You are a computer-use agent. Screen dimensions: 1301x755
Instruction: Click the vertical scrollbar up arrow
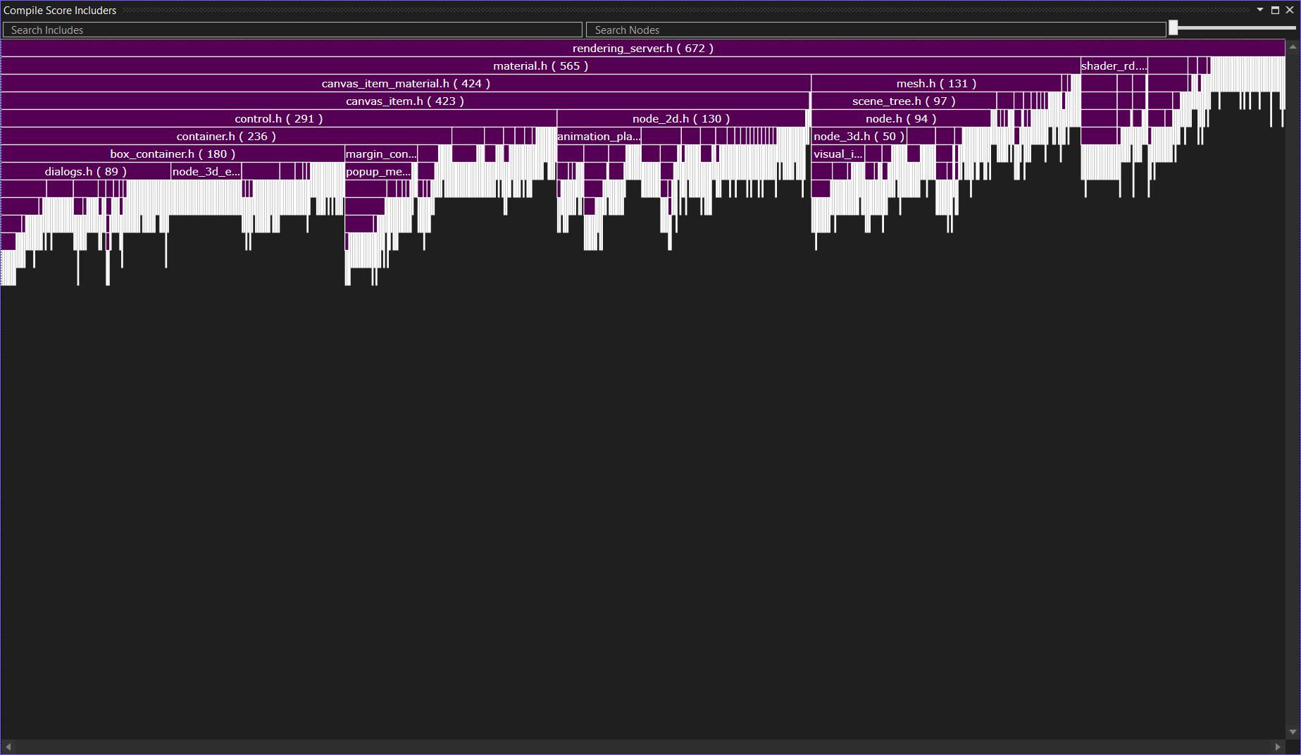1293,46
